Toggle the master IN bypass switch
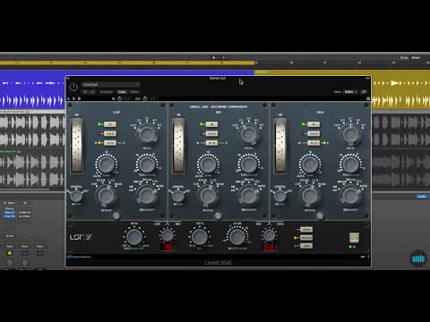Screen dimensions: 430x322 point(354,238)
